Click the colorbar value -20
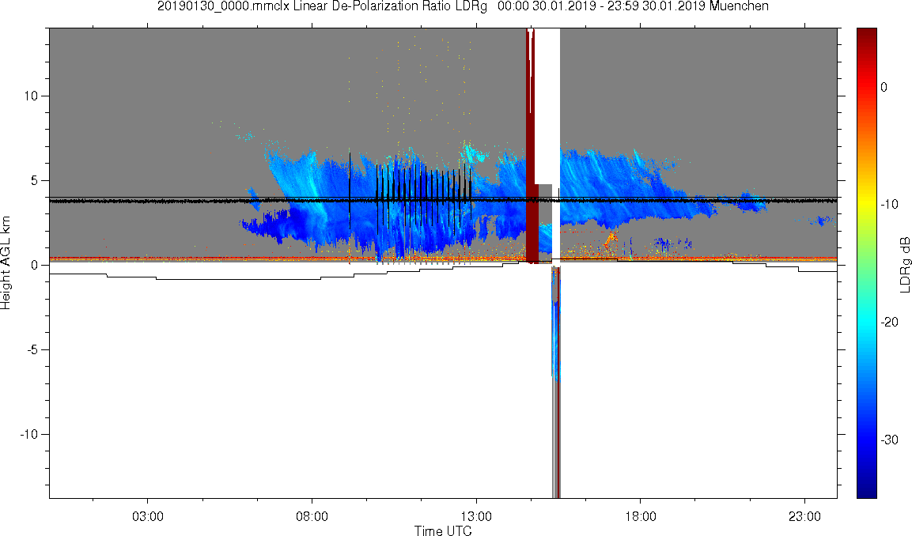This screenshot has width=912, height=536. click(x=889, y=322)
